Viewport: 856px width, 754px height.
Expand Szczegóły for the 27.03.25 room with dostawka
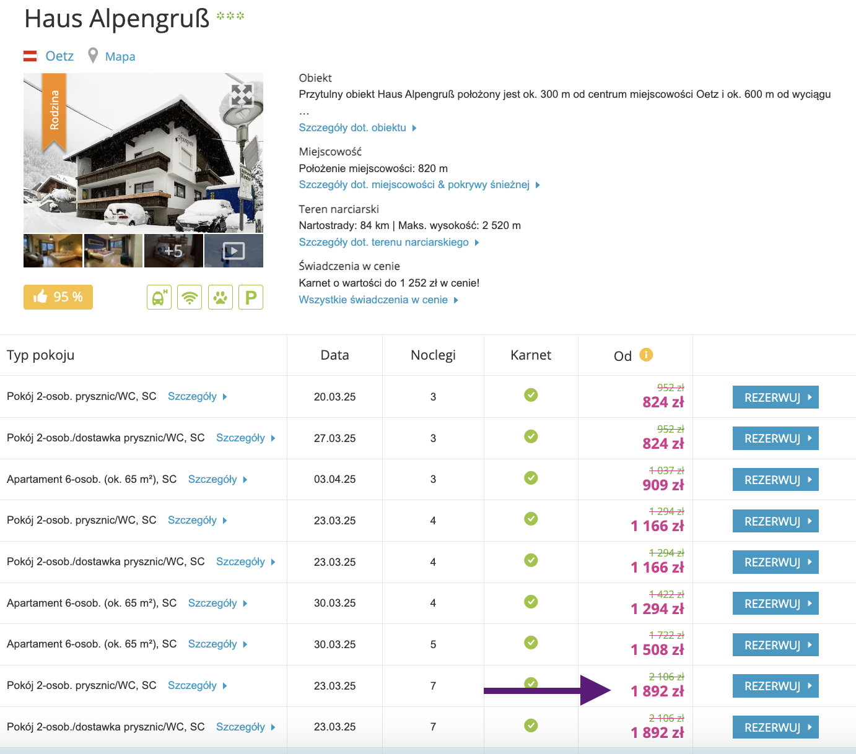pyautogui.click(x=246, y=438)
